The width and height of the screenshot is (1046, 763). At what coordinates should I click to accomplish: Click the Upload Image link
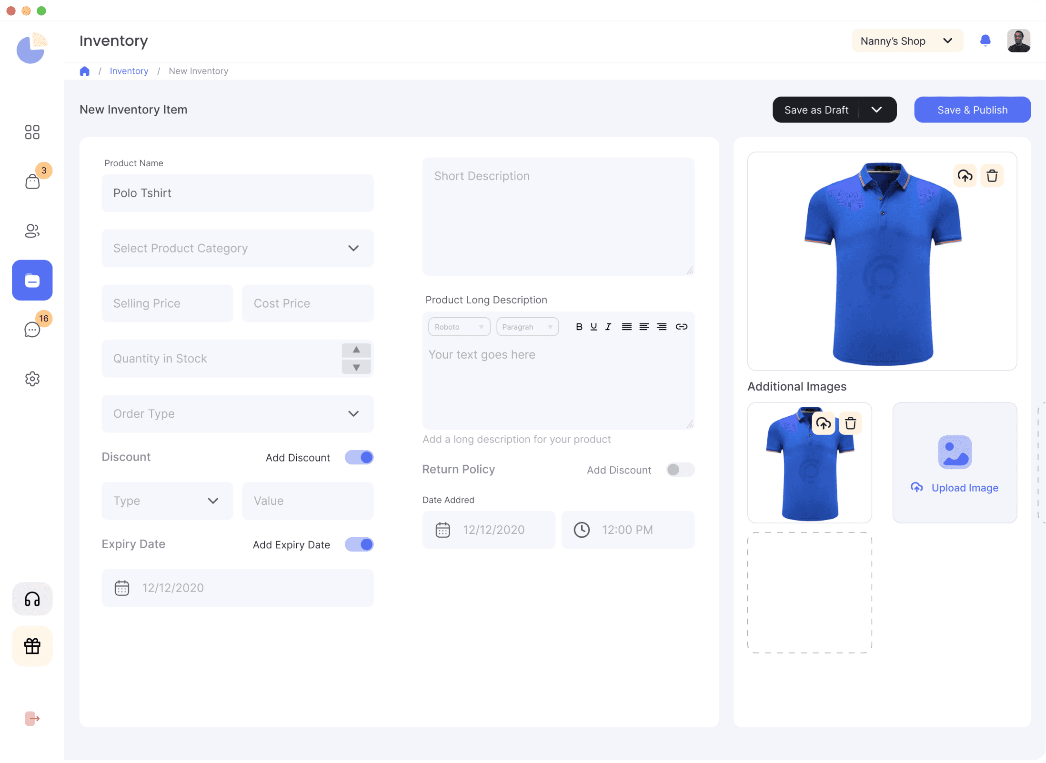tap(964, 488)
